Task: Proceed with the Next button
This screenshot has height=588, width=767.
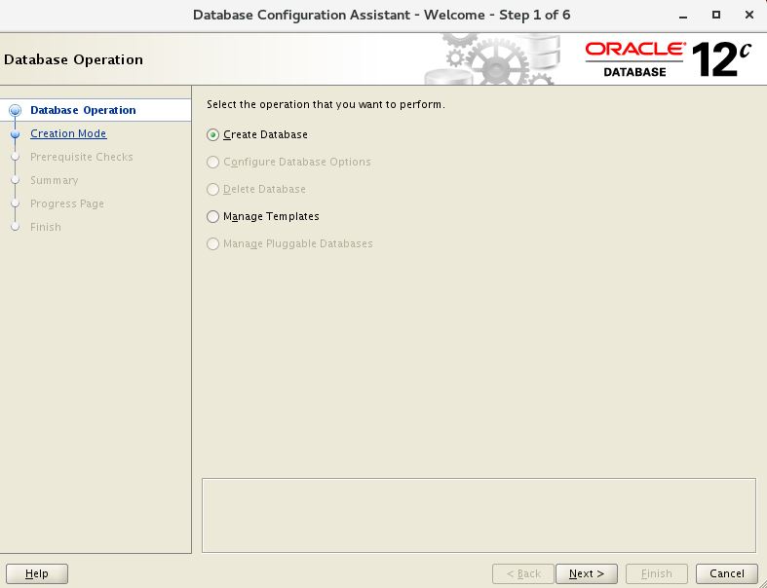Action: click(587, 573)
